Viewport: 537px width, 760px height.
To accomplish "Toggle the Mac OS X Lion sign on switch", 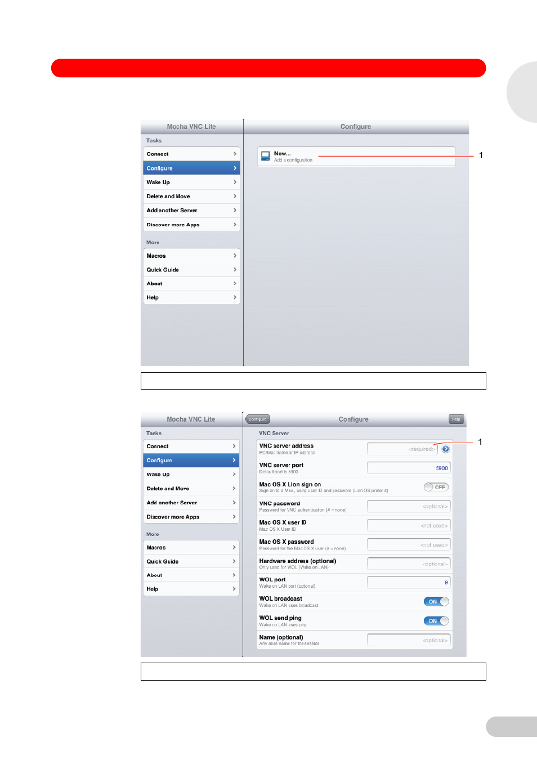I will (436, 487).
